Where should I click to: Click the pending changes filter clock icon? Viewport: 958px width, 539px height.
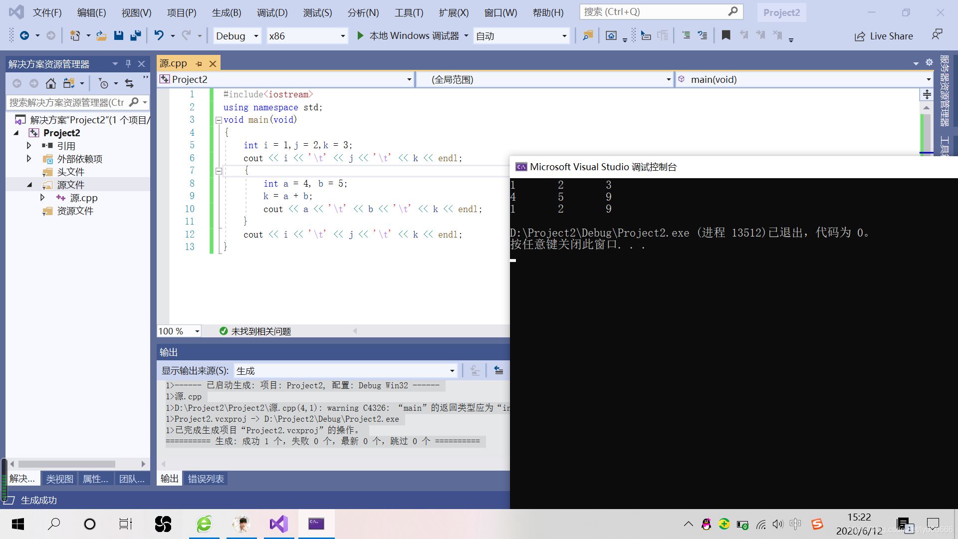click(x=103, y=83)
